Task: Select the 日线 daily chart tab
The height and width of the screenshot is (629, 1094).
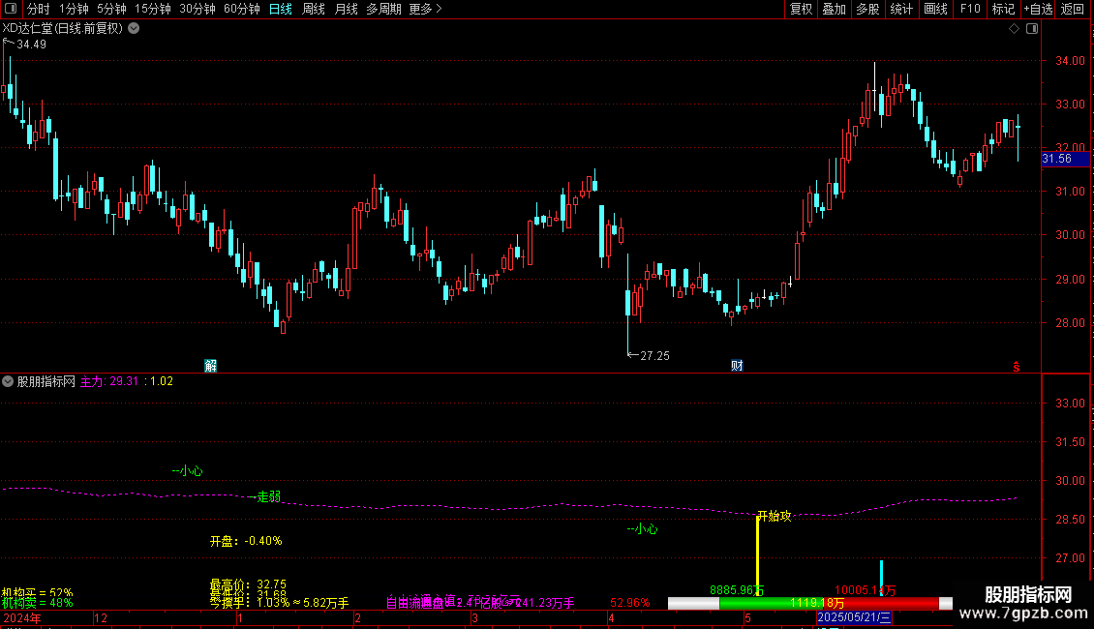Action: click(x=281, y=9)
